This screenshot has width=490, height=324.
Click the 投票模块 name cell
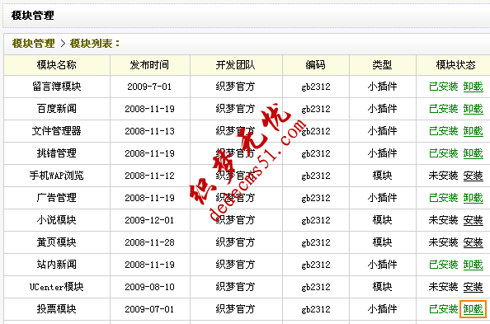pos(57,309)
